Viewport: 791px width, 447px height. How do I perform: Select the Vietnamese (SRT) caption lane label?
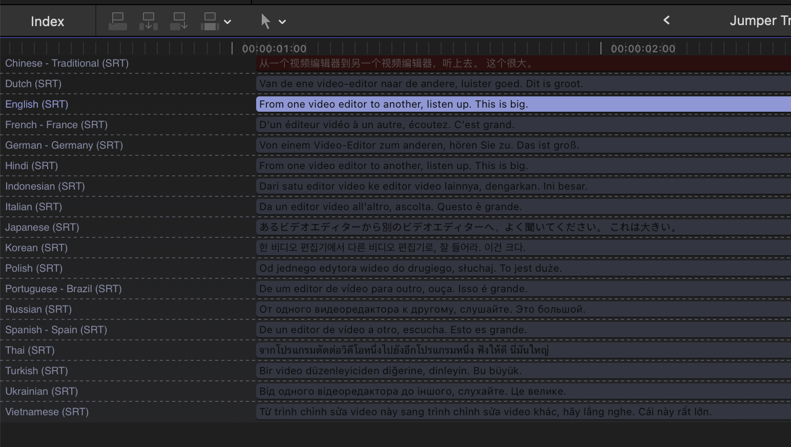(x=47, y=412)
